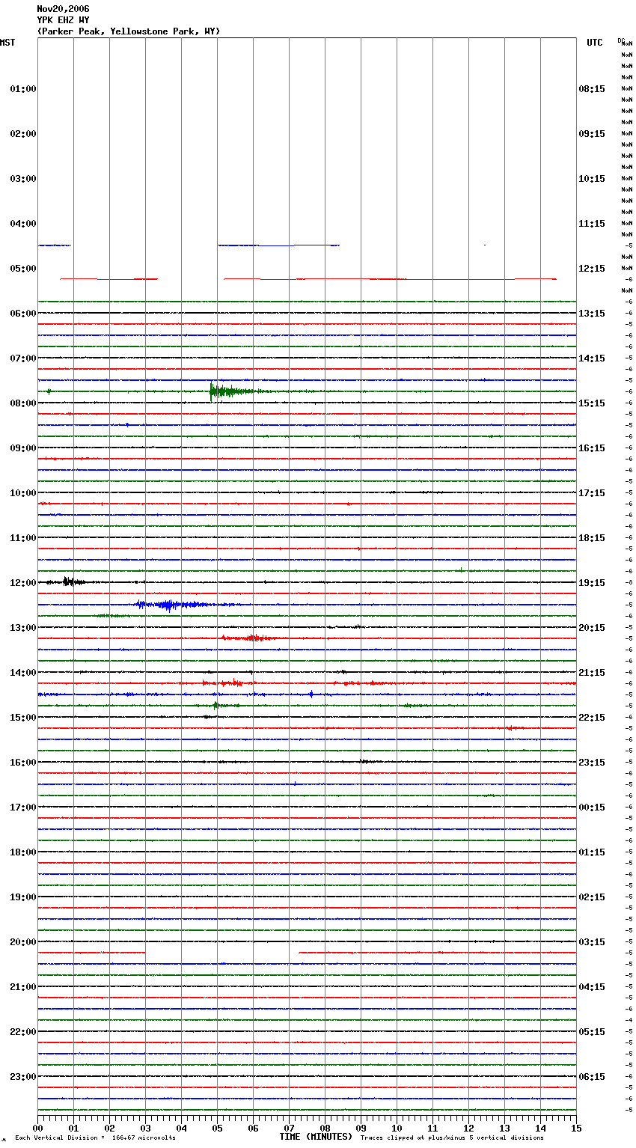Click the '16:15' UTC time label

pos(592,448)
